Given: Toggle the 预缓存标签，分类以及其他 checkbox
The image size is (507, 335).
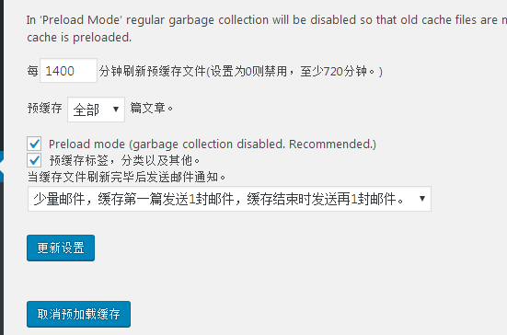Looking at the screenshot, I should pyautogui.click(x=34, y=160).
